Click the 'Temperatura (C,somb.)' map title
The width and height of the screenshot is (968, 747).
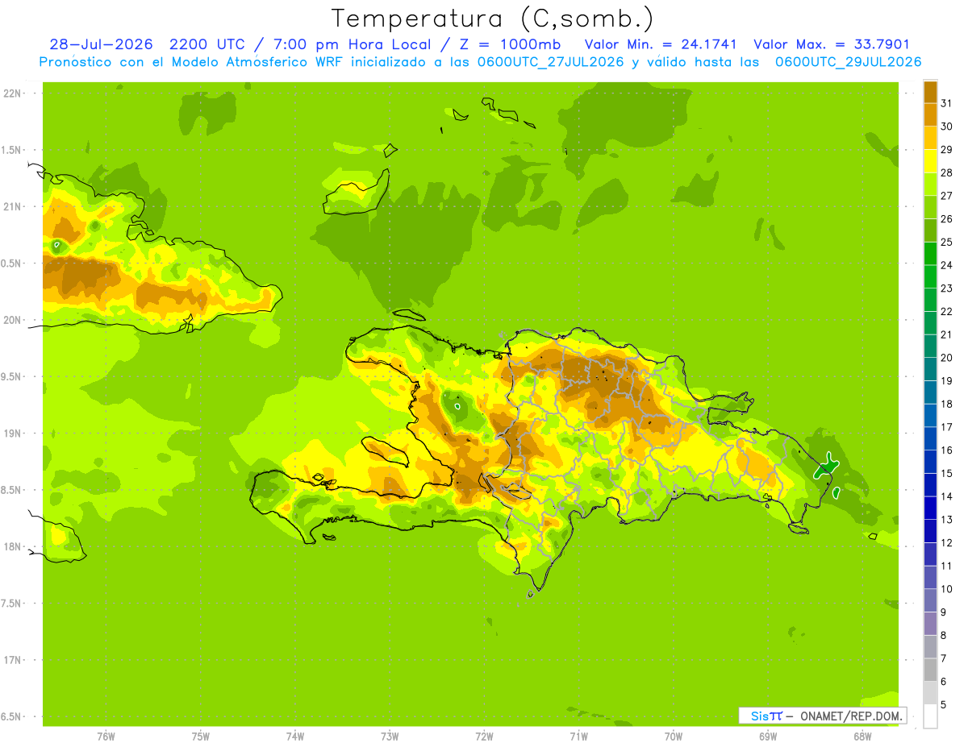pyautogui.click(x=493, y=19)
